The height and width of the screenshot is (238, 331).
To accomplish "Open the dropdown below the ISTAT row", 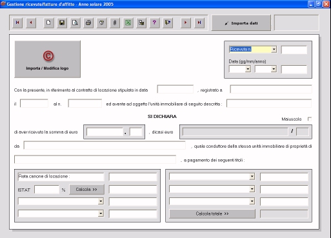I will coord(101,201).
